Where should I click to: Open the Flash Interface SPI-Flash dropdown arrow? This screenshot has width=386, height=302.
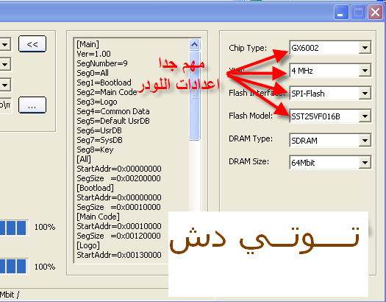(365, 94)
